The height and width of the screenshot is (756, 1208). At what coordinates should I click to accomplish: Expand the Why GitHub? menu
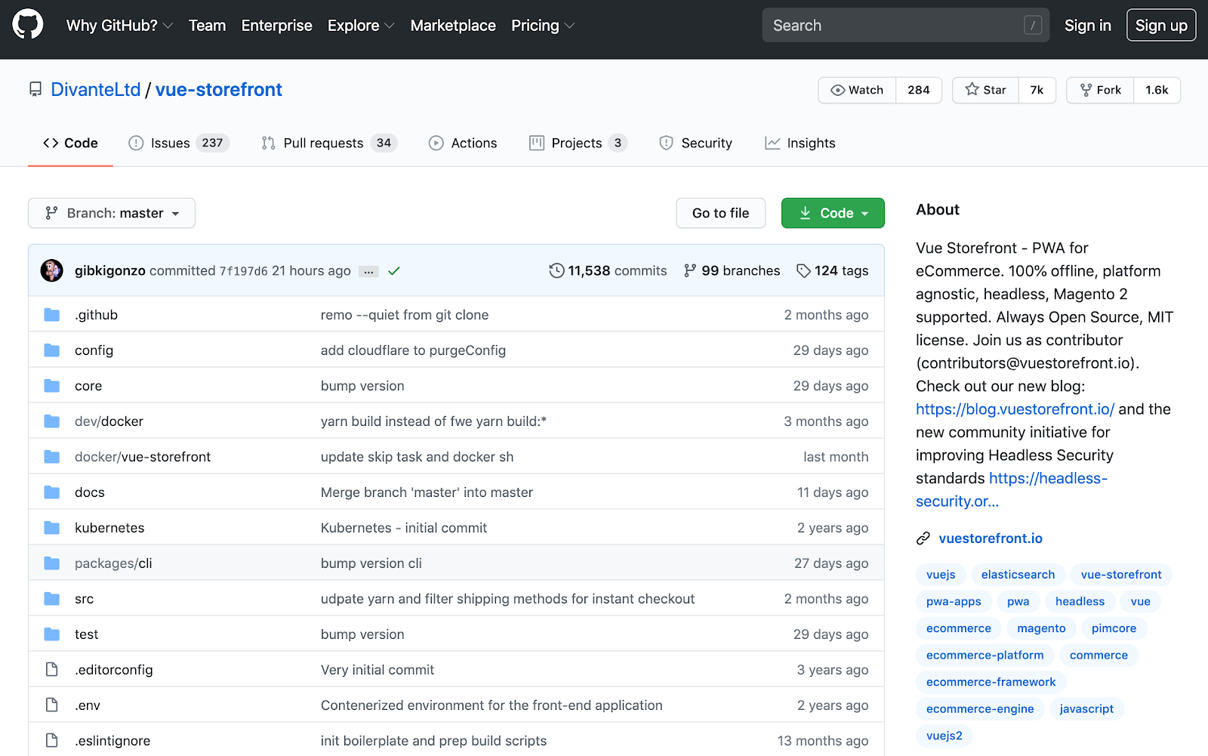(x=119, y=26)
